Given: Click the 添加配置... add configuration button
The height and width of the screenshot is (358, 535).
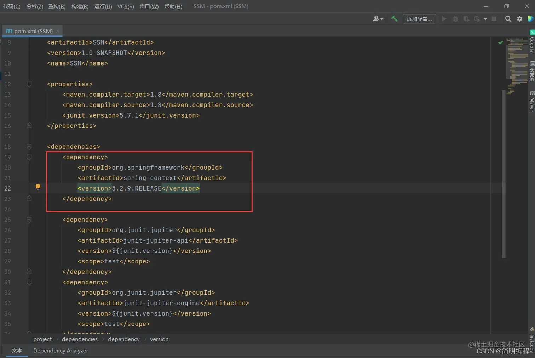Looking at the screenshot, I should (x=419, y=19).
